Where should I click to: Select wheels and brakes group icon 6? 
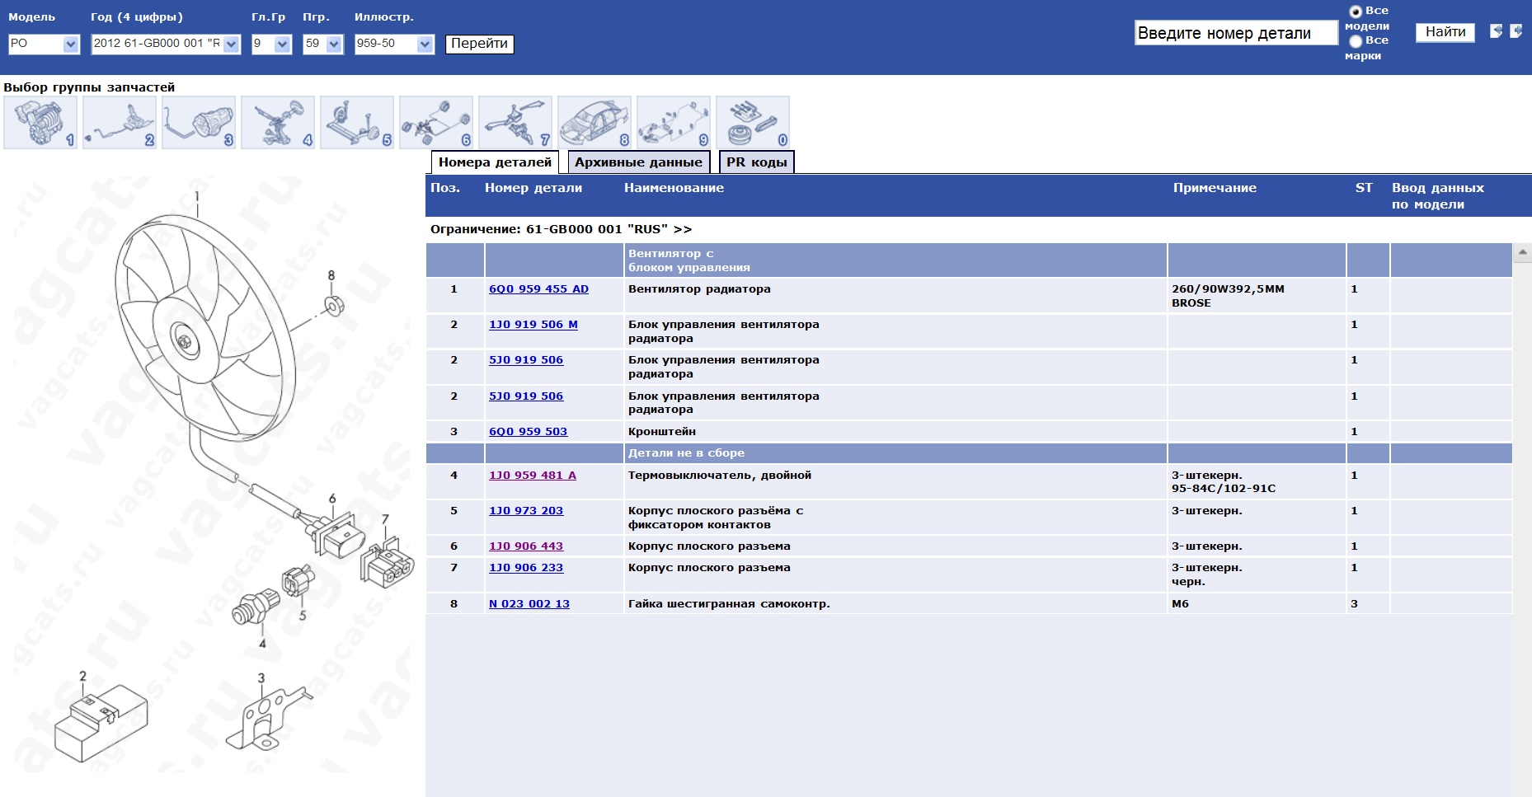click(x=436, y=122)
